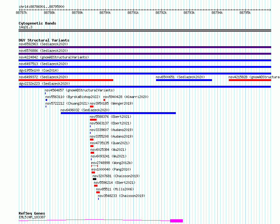Open the nsv4224842 (gnomADStructuralVariants) label

[54, 57]
